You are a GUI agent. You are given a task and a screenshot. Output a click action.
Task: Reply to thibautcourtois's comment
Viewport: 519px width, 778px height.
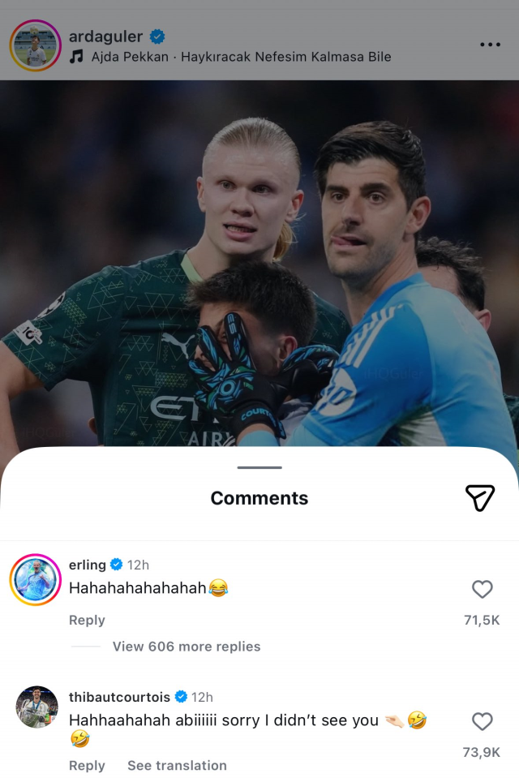coord(87,766)
